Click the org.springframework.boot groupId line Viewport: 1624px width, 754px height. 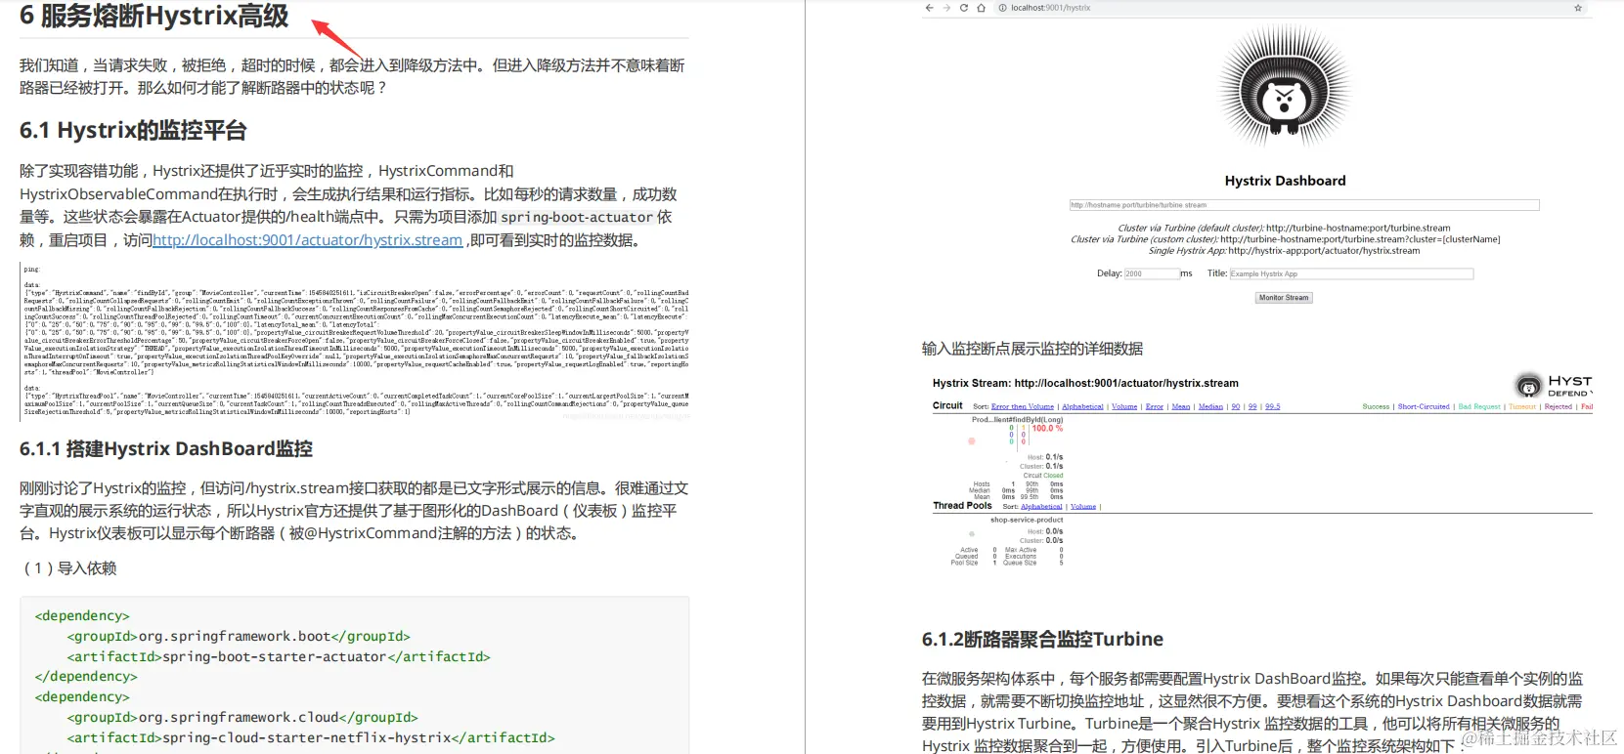[x=239, y=636]
